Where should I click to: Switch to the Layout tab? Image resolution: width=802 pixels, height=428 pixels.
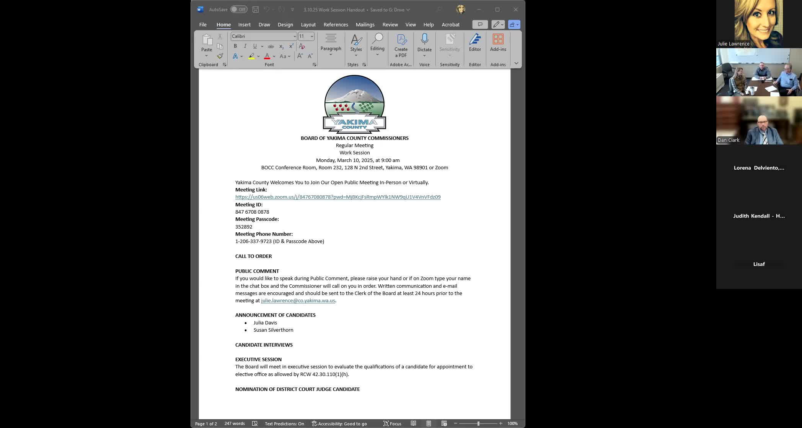(308, 24)
